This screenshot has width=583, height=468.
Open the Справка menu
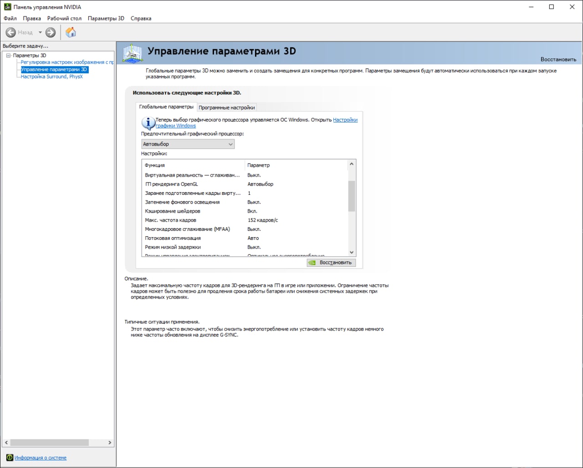[141, 18]
